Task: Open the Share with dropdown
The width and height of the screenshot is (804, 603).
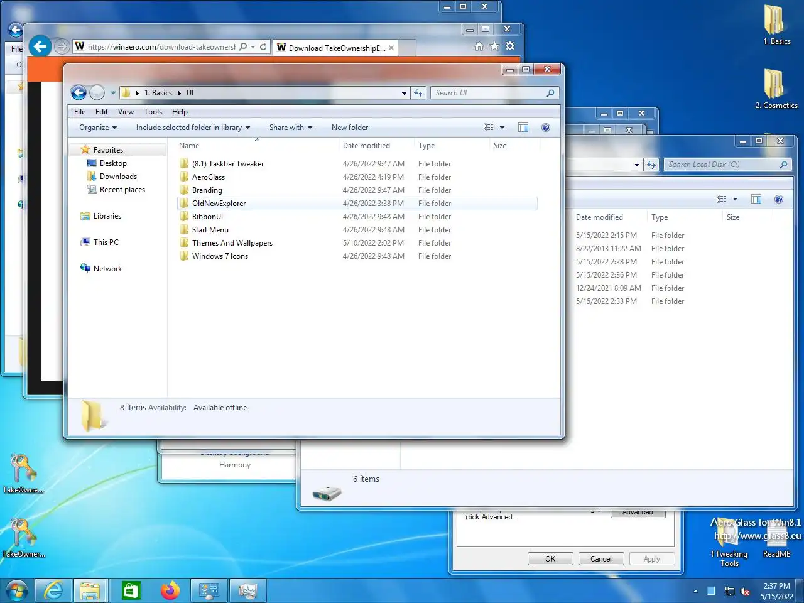Action: pyautogui.click(x=290, y=128)
